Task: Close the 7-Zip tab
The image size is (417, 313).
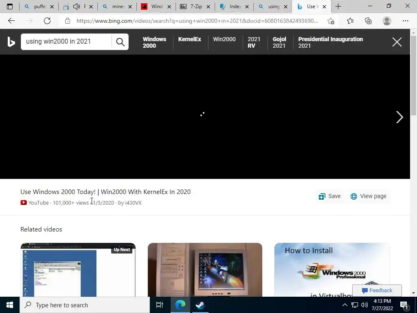Action: click(208, 7)
